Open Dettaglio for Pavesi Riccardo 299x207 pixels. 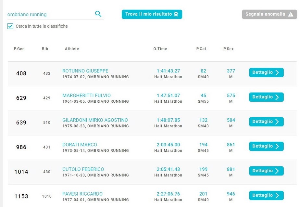tap(266, 195)
